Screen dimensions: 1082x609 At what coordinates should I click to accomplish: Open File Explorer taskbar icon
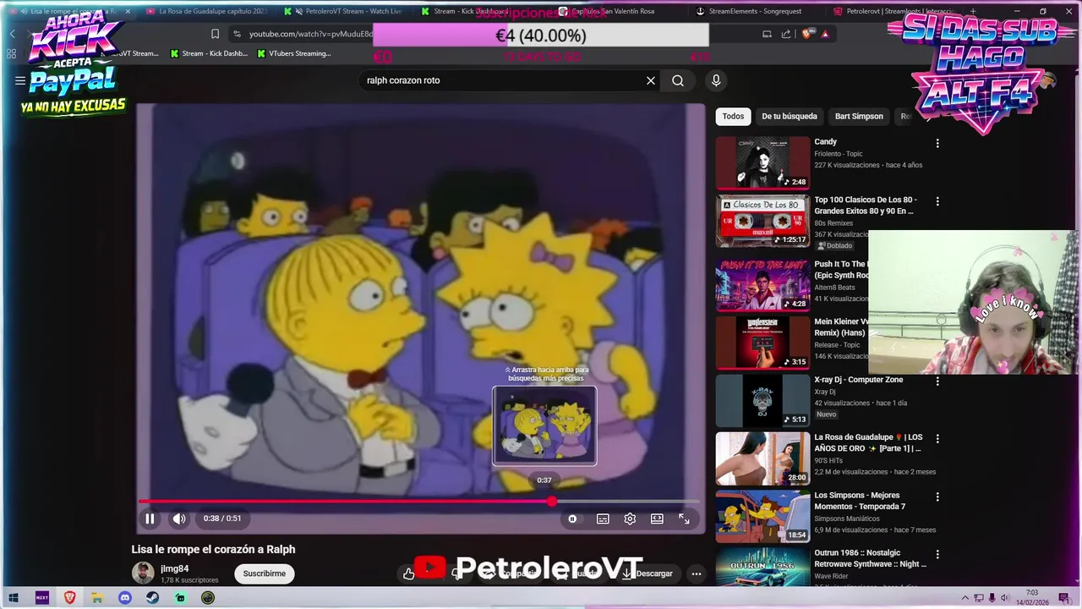pos(97,598)
